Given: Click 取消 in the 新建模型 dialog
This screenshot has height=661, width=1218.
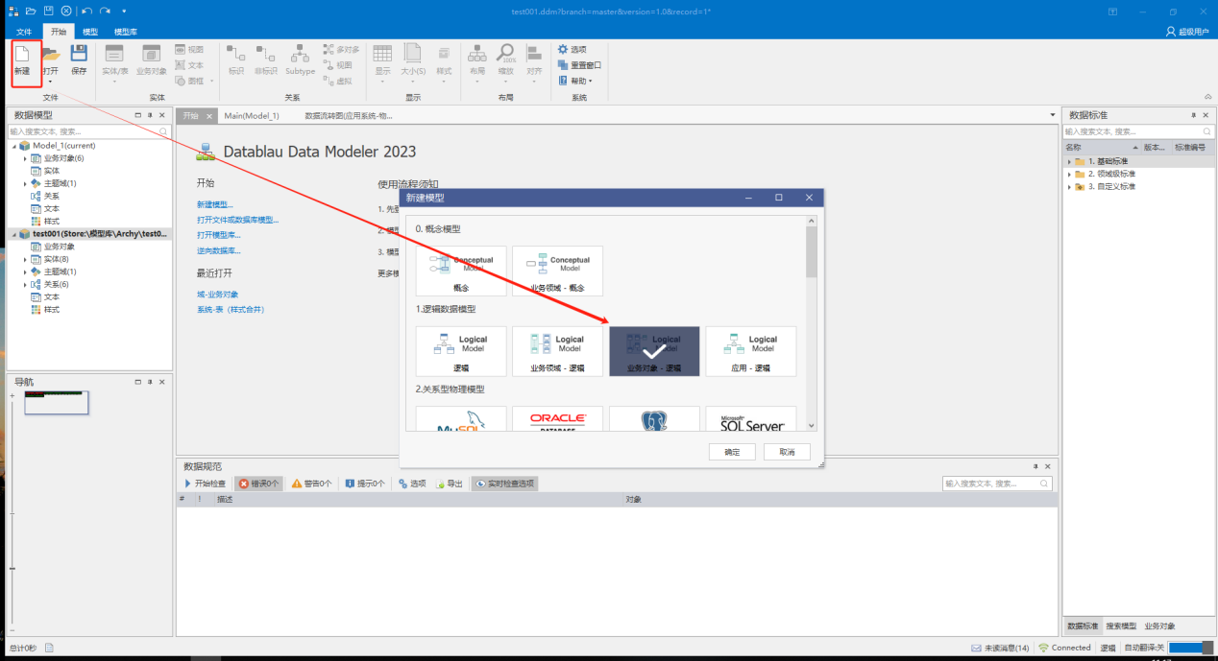Looking at the screenshot, I should coord(787,452).
